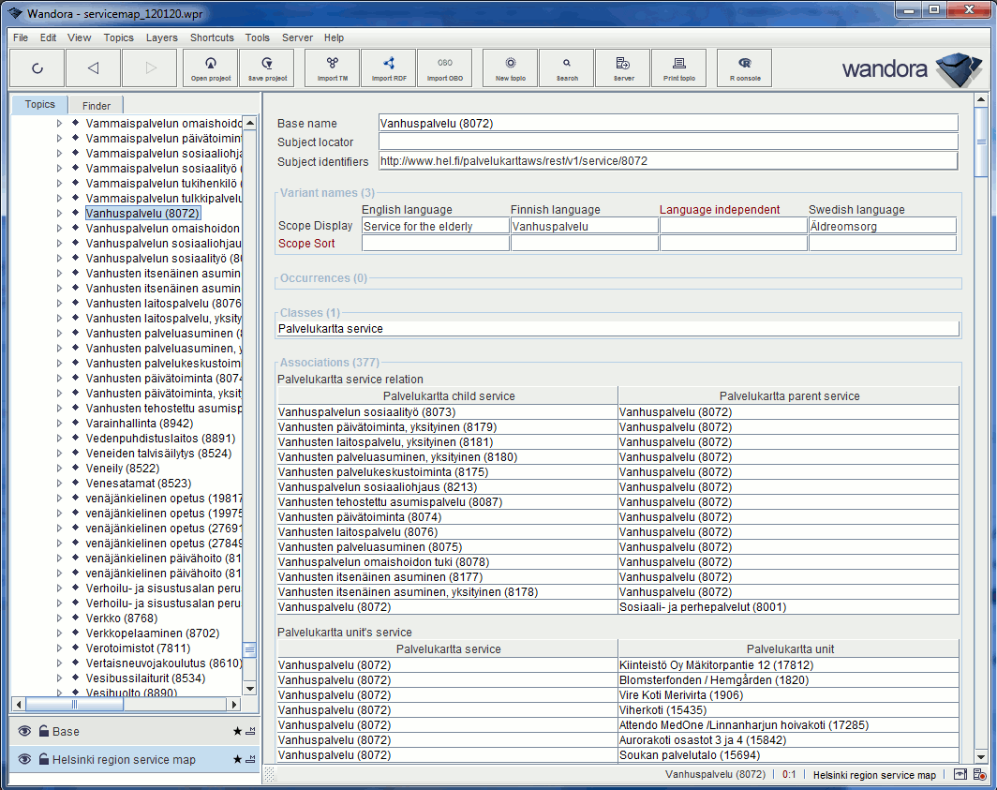
Task: Toggle visibility of the Base layer
Action: pos(23,731)
